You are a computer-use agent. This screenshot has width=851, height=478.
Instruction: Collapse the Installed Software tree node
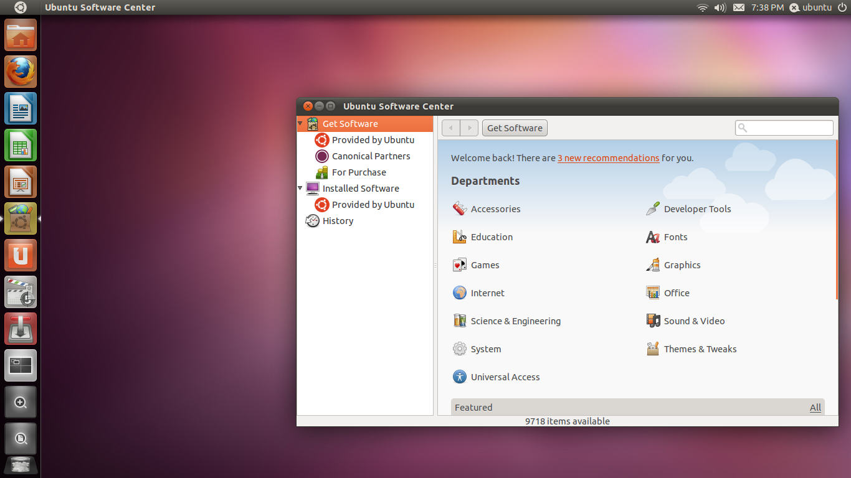300,188
